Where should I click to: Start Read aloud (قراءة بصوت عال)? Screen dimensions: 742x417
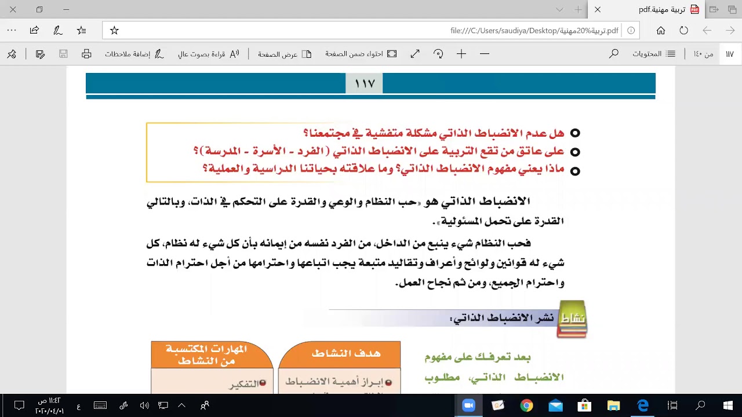point(209,54)
